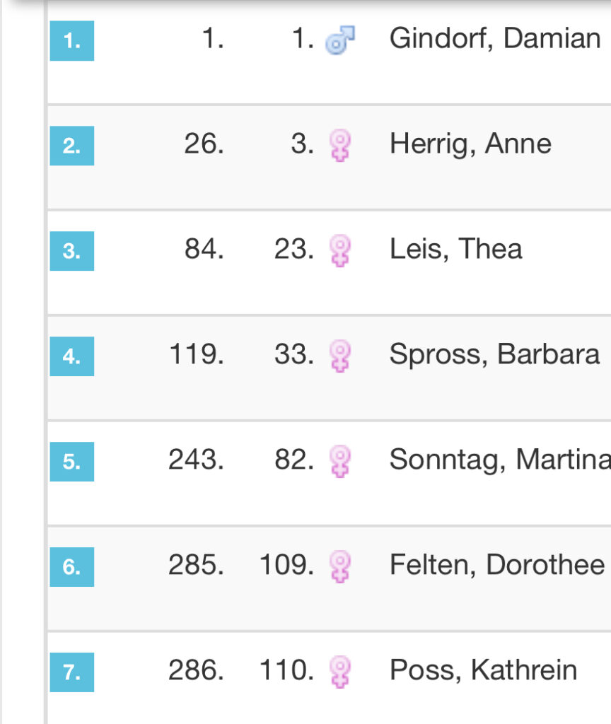Click the female icon next to Felten, Dorothee
This screenshot has width=611, height=724.
[x=340, y=566]
